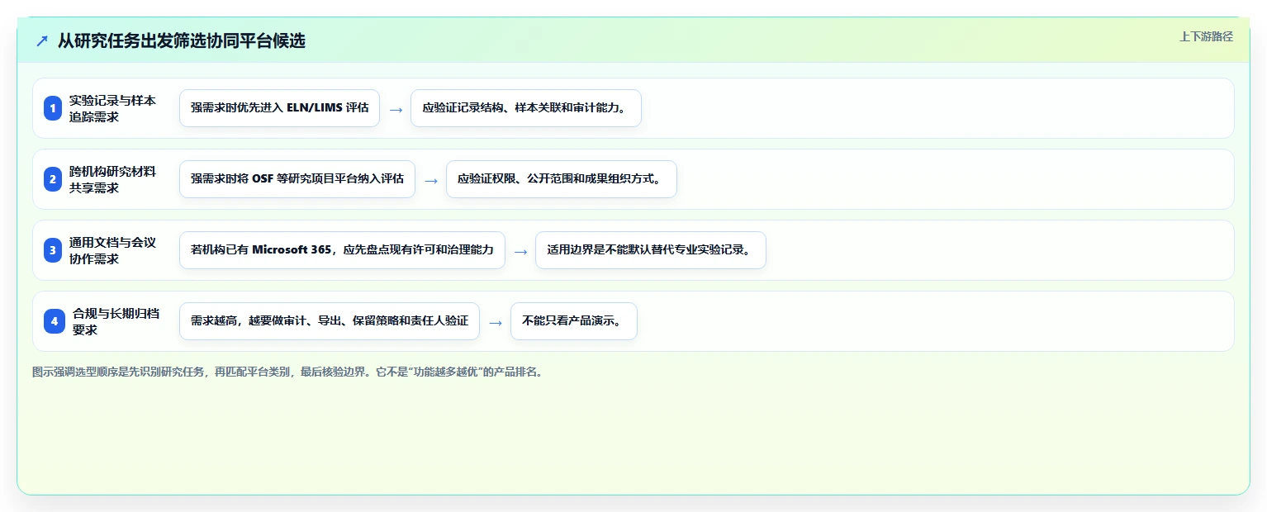Click the arrow after the OSF 等研究项目平台 box

click(431, 180)
